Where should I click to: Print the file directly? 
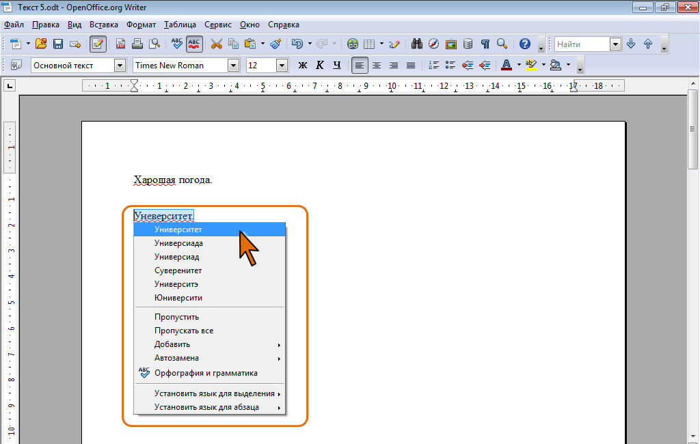click(137, 44)
